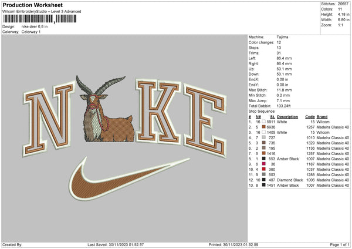
Task: Click the Max Stitch value 11.8 mm
Action: 284,90
